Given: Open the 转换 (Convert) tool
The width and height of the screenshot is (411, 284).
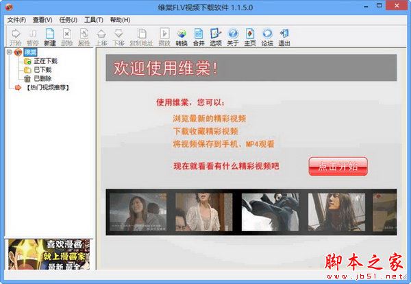Looking at the screenshot, I should (182, 37).
